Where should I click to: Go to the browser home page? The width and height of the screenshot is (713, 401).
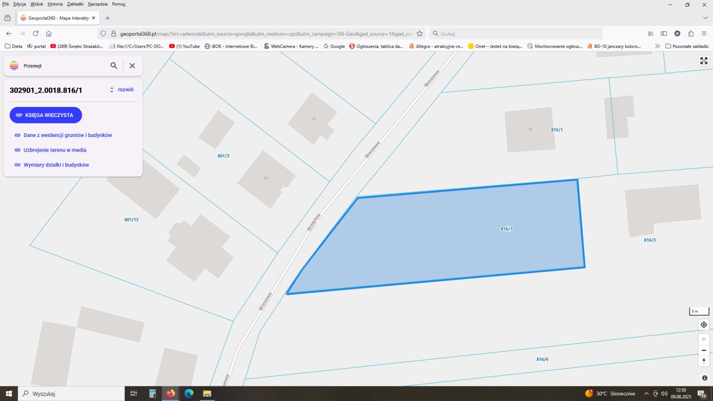[49, 33]
